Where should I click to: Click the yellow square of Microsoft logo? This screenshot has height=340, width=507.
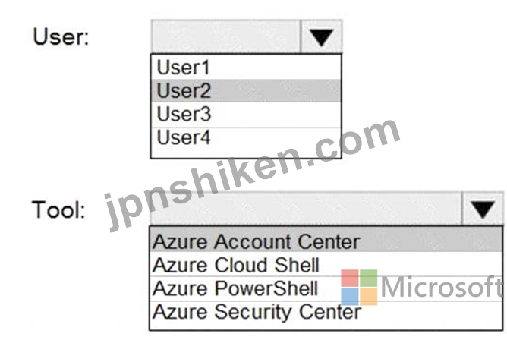click(x=369, y=297)
